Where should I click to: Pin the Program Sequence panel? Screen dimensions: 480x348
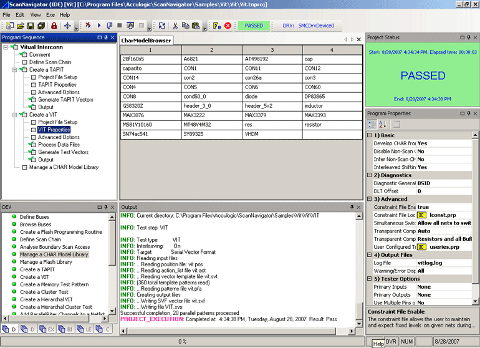coord(106,37)
